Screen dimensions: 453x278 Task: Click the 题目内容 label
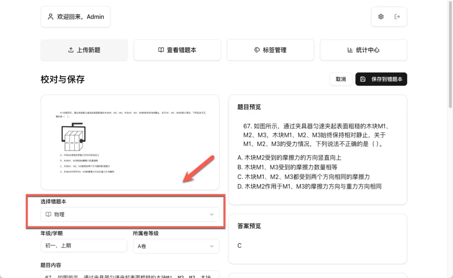(x=51, y=265)
